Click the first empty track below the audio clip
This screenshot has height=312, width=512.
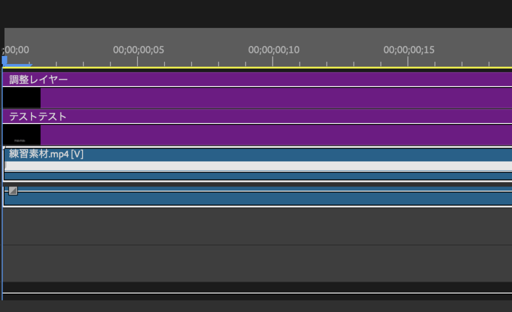[x=250, y=226]
